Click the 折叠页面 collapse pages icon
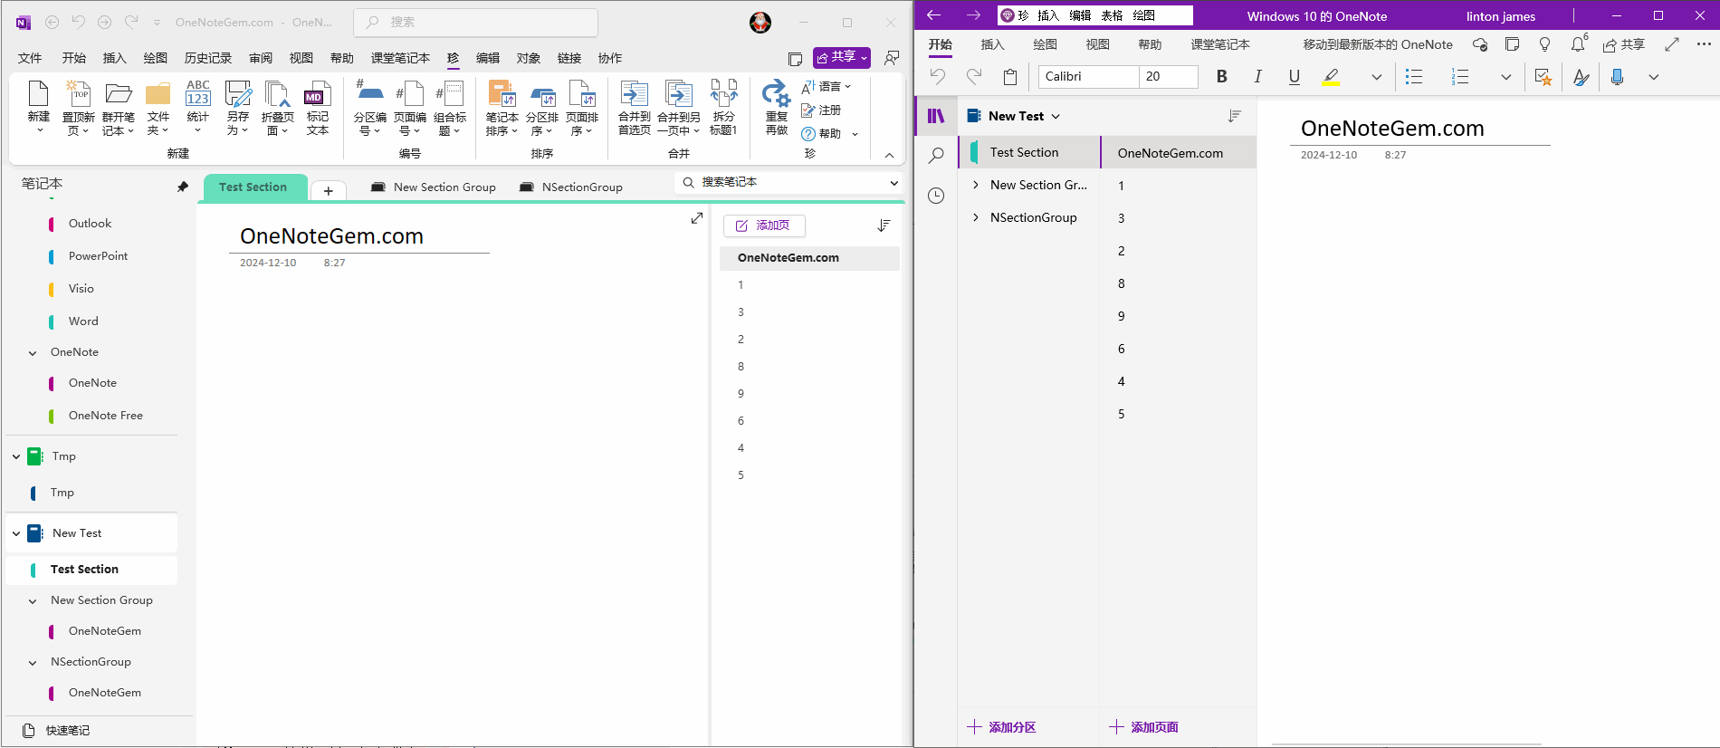The width and height of the screenshot is (1720, 748). 277,94
